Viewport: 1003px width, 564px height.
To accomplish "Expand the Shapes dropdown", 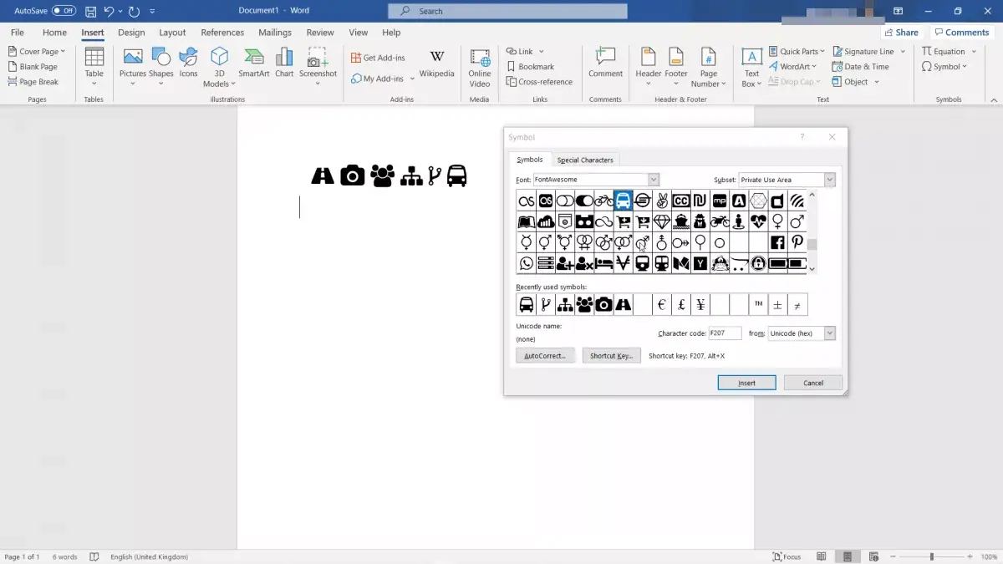I will pyautogui.click(x=160, y=84).
